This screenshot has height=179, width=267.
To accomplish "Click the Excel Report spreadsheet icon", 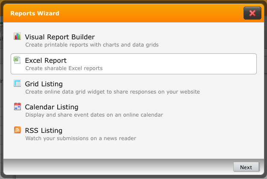I will [17, 60].
